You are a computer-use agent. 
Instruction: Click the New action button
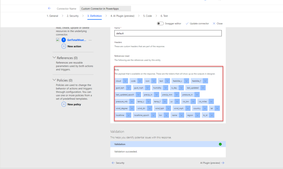point(71,46)
